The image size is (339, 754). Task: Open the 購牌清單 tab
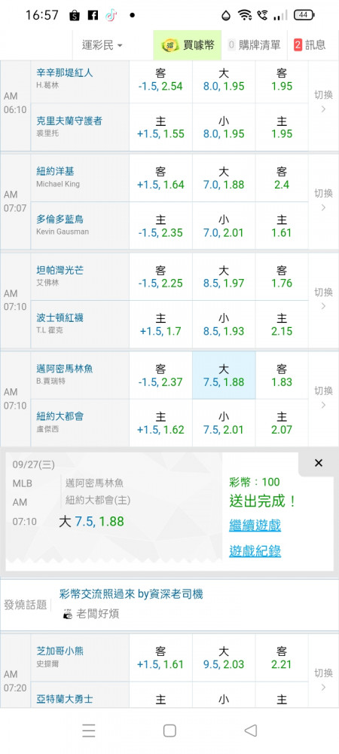click(254, 45)
